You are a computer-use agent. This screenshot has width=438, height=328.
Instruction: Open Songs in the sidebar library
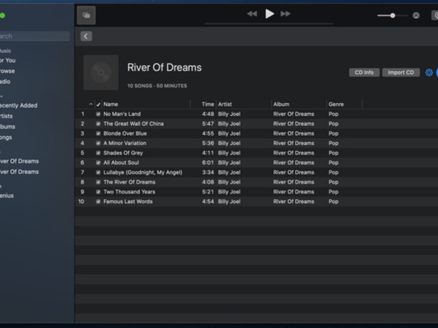[6, 137]
